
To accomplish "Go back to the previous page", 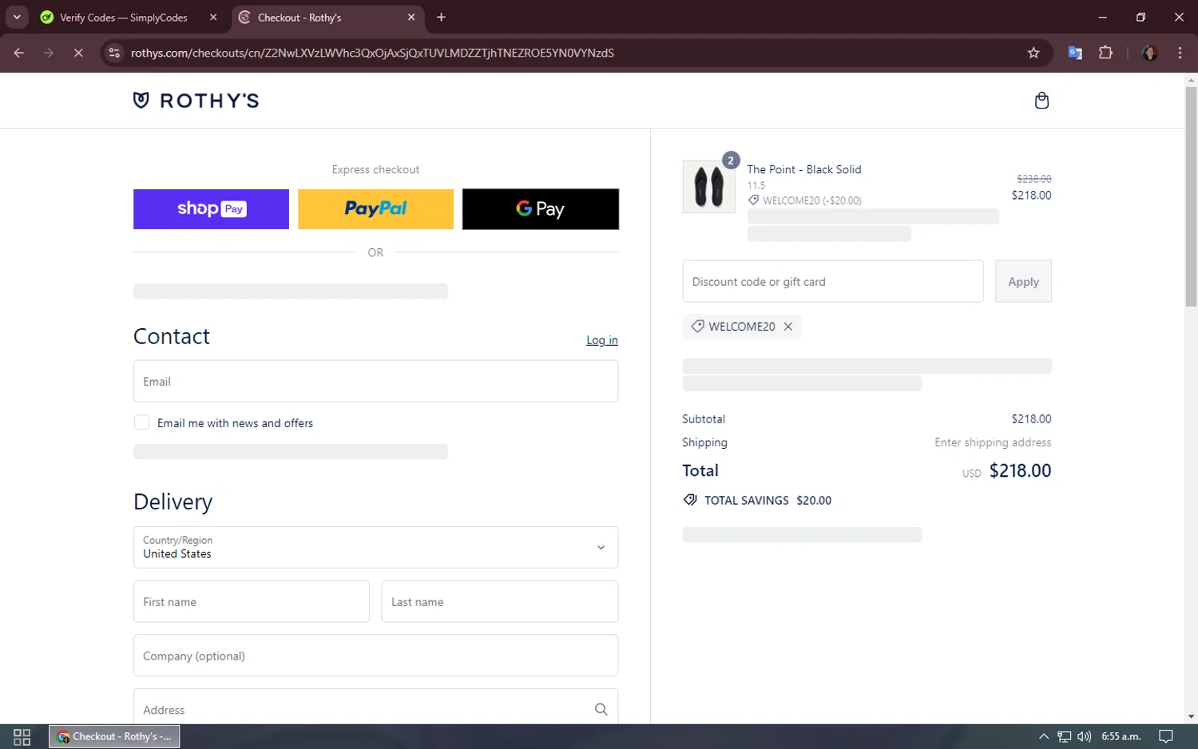I will click(19, 53).
